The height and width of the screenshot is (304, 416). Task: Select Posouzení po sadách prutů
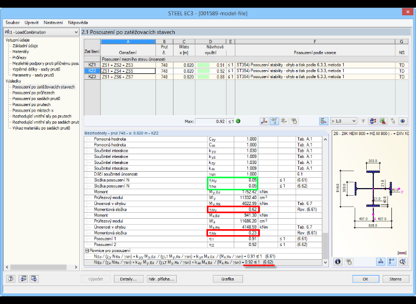click(x=36, y=98)
